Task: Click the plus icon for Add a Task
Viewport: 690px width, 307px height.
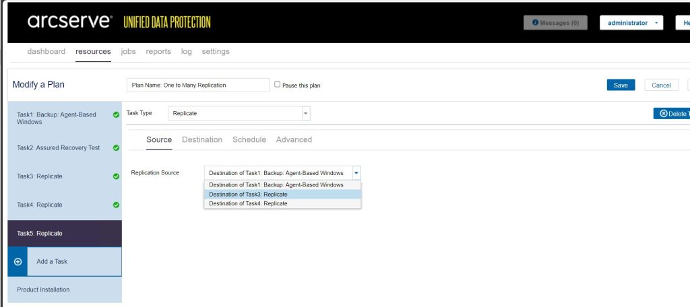Action: 18,262
